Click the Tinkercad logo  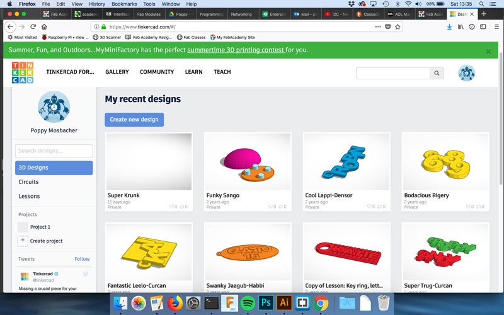pyautogui.click(x=23, y=72)
